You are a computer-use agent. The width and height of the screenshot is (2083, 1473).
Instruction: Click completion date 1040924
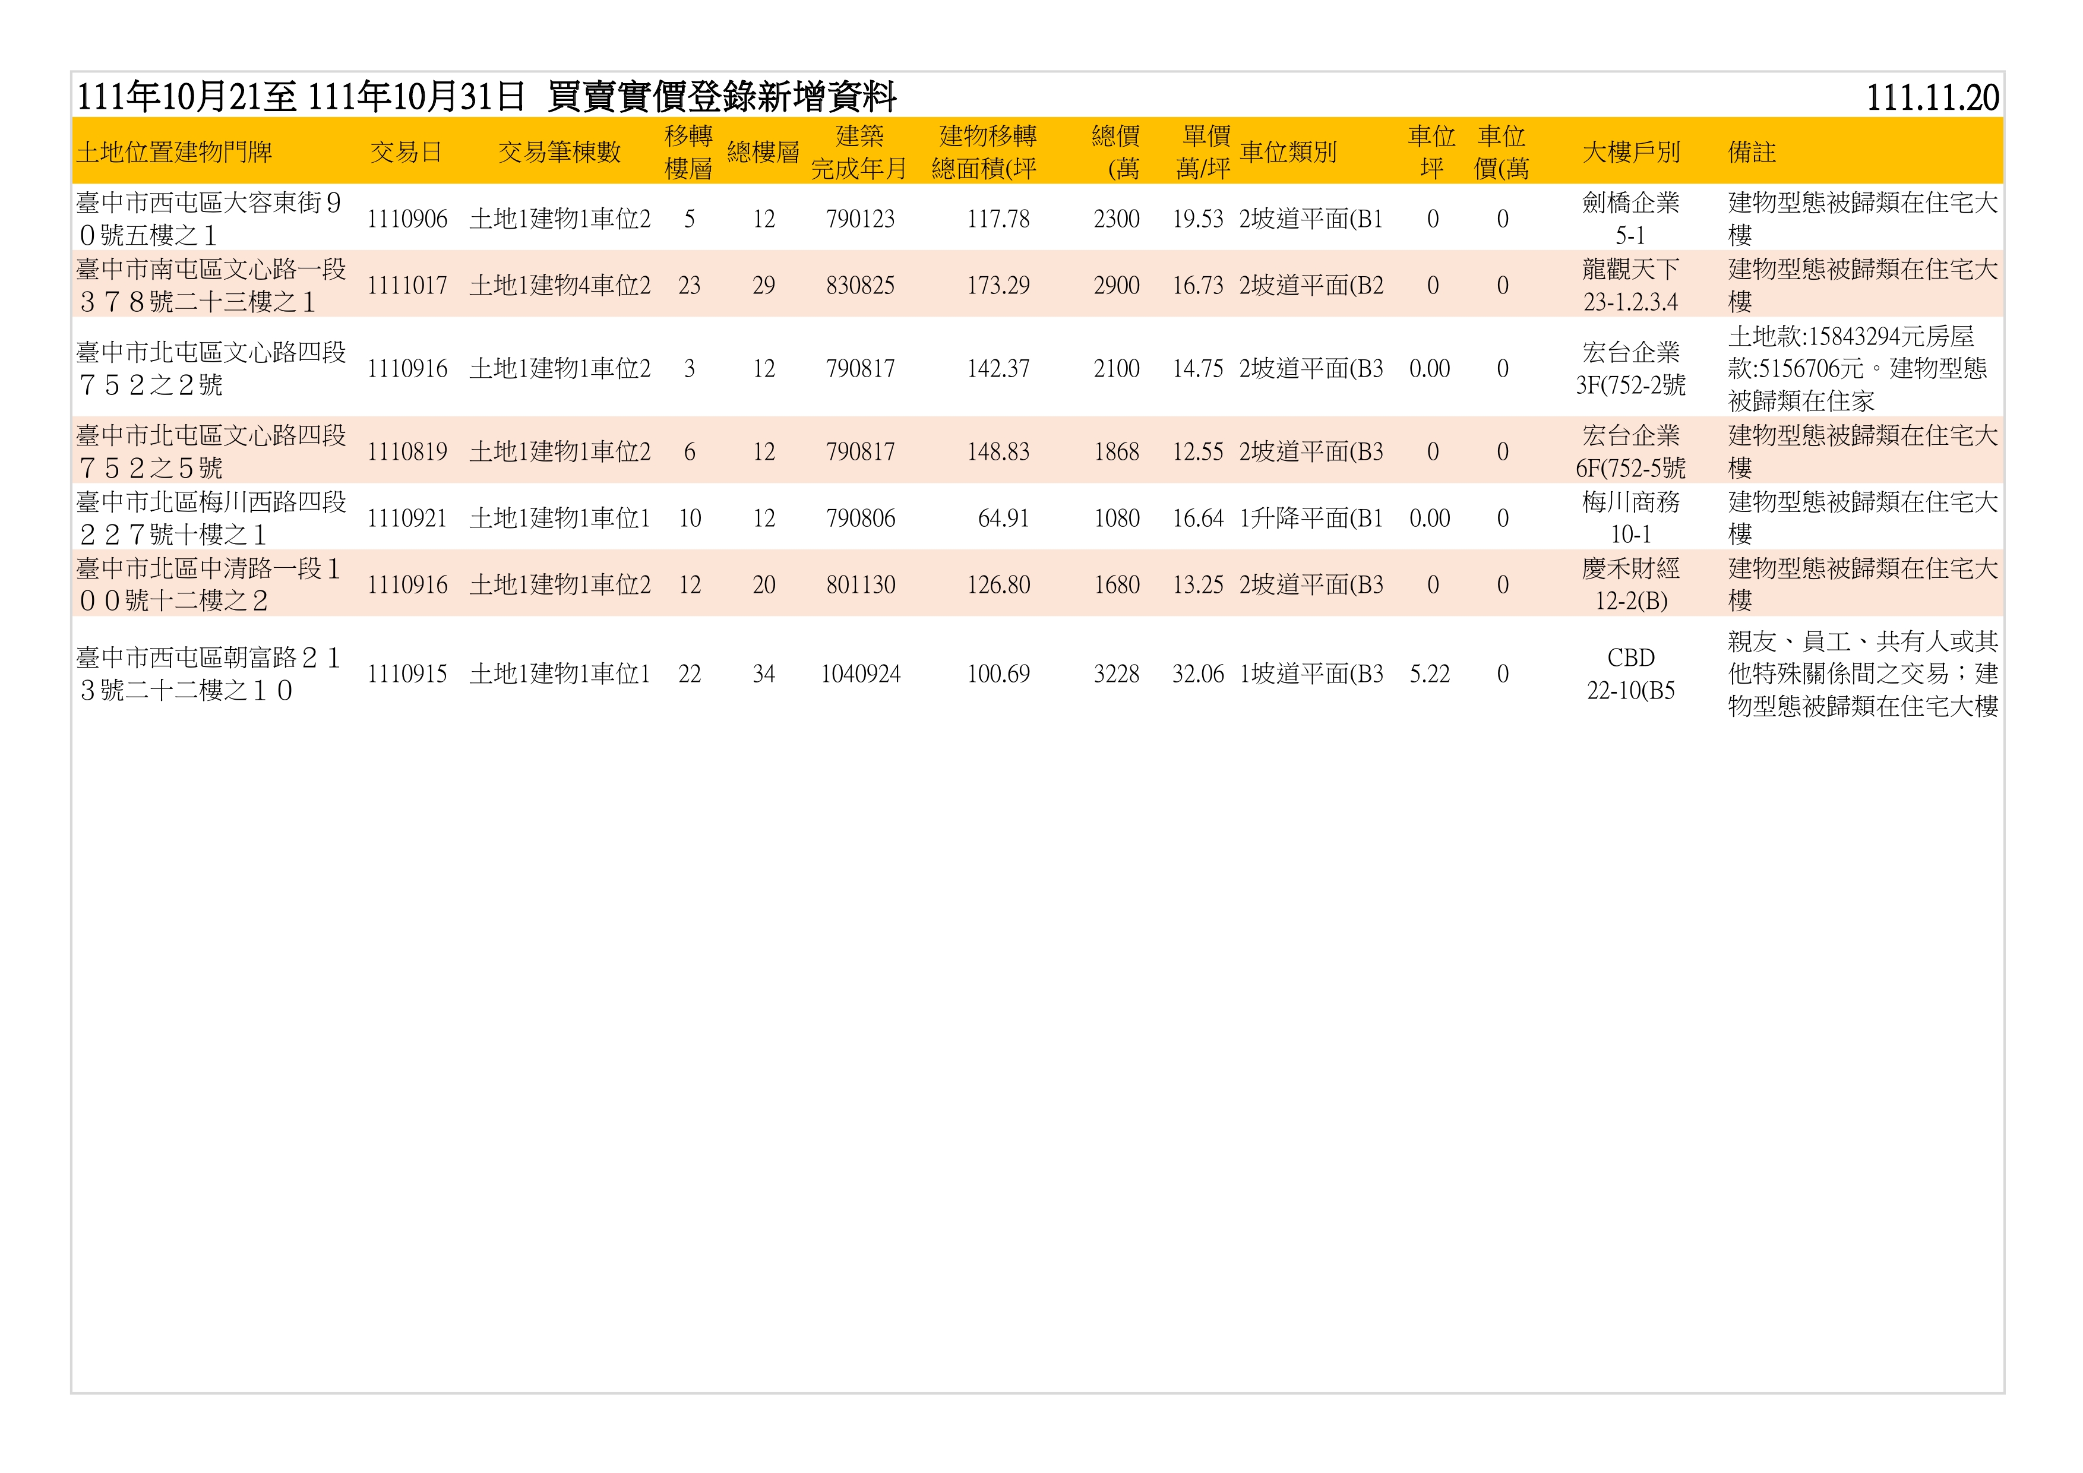click(x=860, y=674)
